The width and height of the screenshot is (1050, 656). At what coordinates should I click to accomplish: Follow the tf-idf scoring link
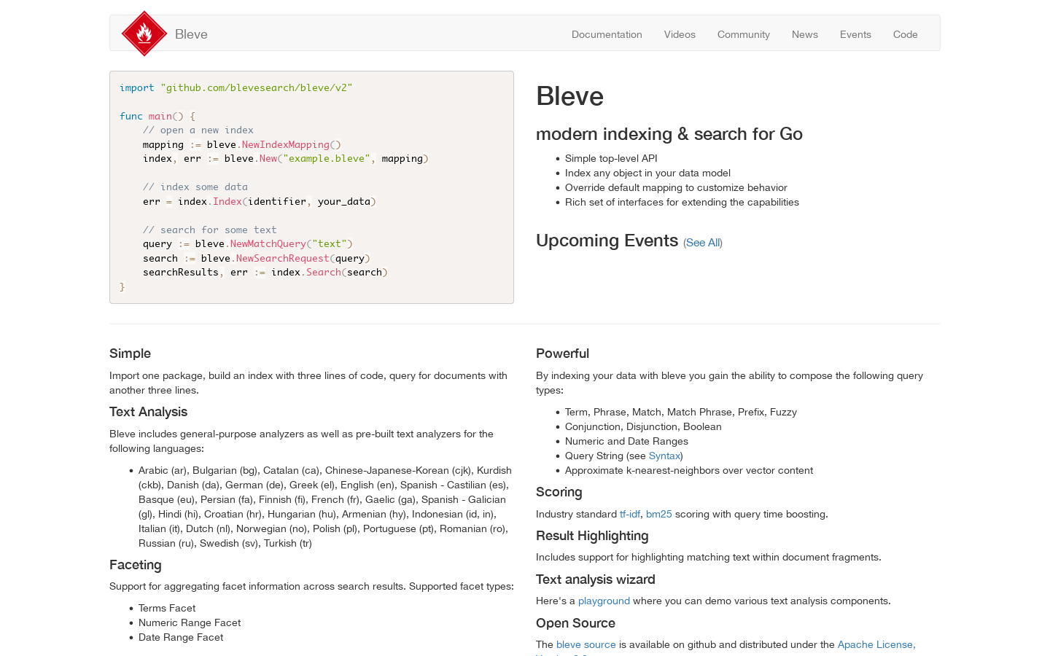pyautogui.click(x=630, y=514)
